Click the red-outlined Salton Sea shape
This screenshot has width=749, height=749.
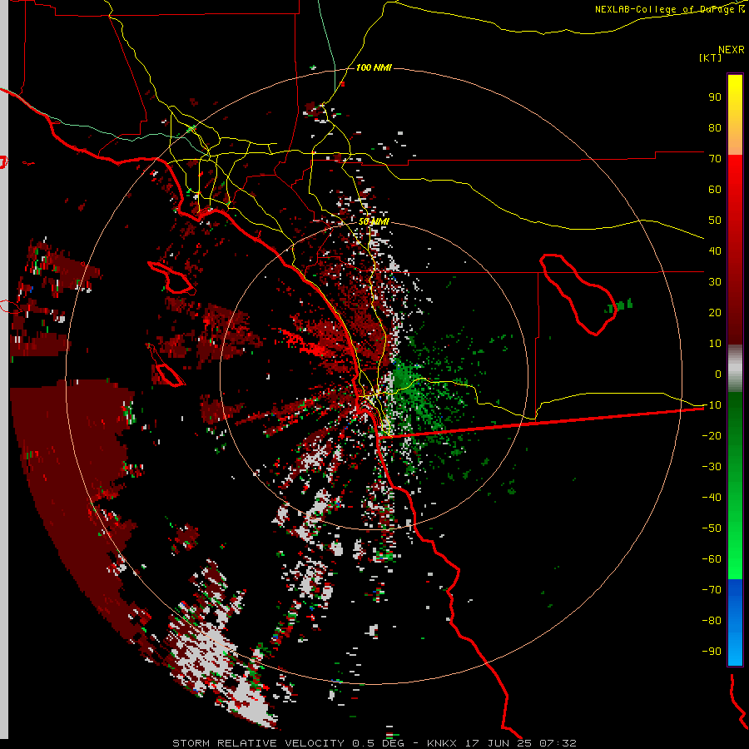click(578, 294)
